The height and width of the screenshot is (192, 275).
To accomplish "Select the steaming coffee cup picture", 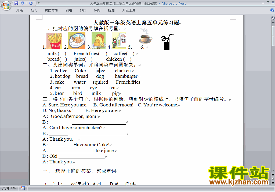I will [x=145, y=36].
